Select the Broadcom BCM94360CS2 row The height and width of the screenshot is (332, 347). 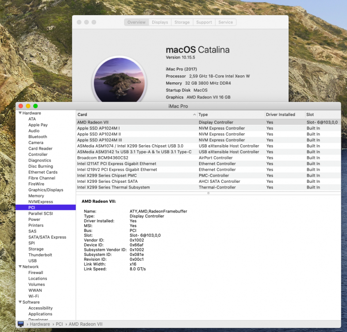click(x=208, y=158)
